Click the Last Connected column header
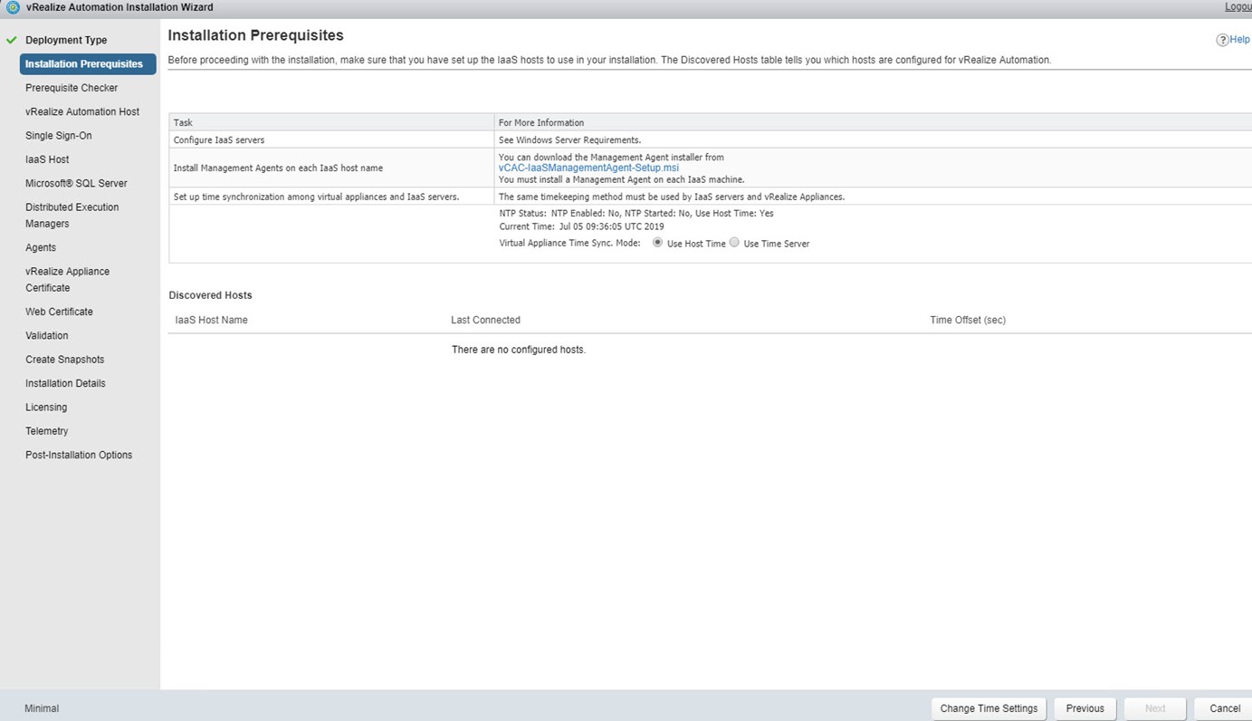The image size is (1252, 721). click(485, 320)
